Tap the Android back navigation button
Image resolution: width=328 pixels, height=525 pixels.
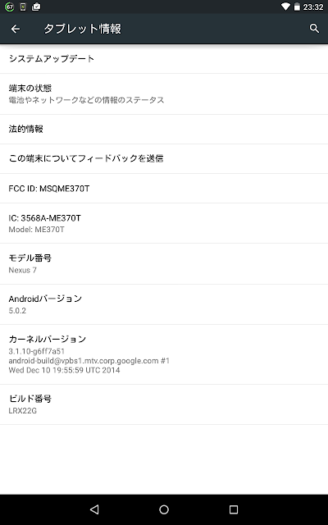tap(95, 509)
